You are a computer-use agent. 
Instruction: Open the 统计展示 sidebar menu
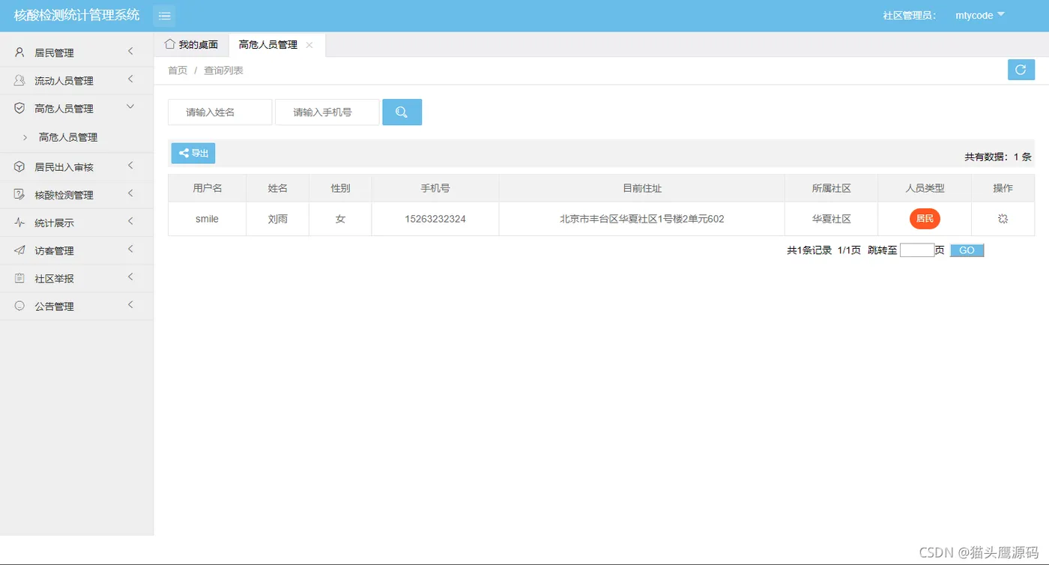point(76,223)
